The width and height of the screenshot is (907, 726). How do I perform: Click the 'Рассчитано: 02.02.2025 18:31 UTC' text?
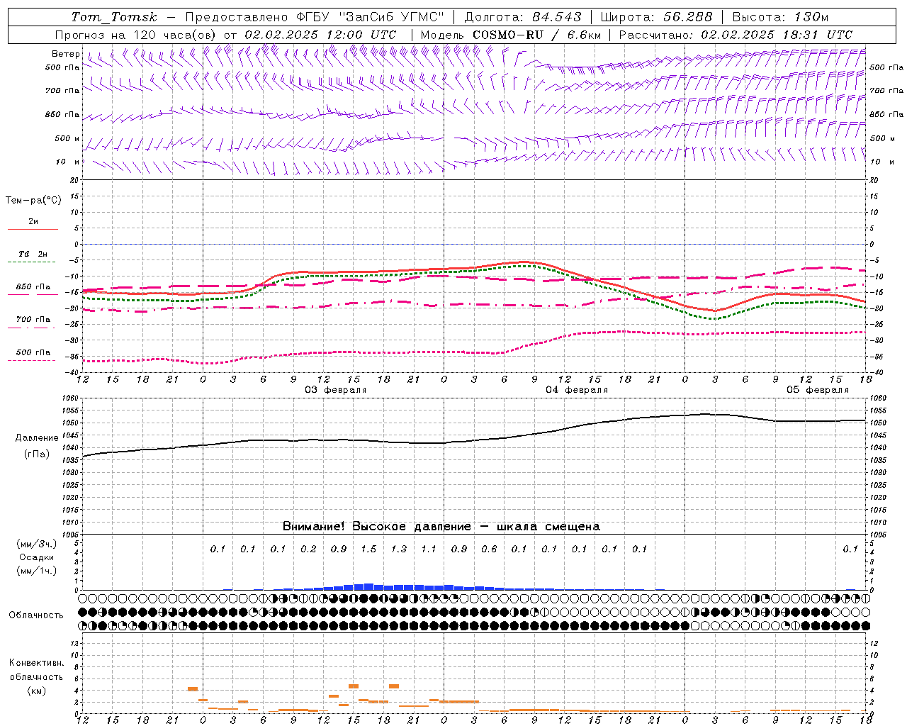coord(736,35)
